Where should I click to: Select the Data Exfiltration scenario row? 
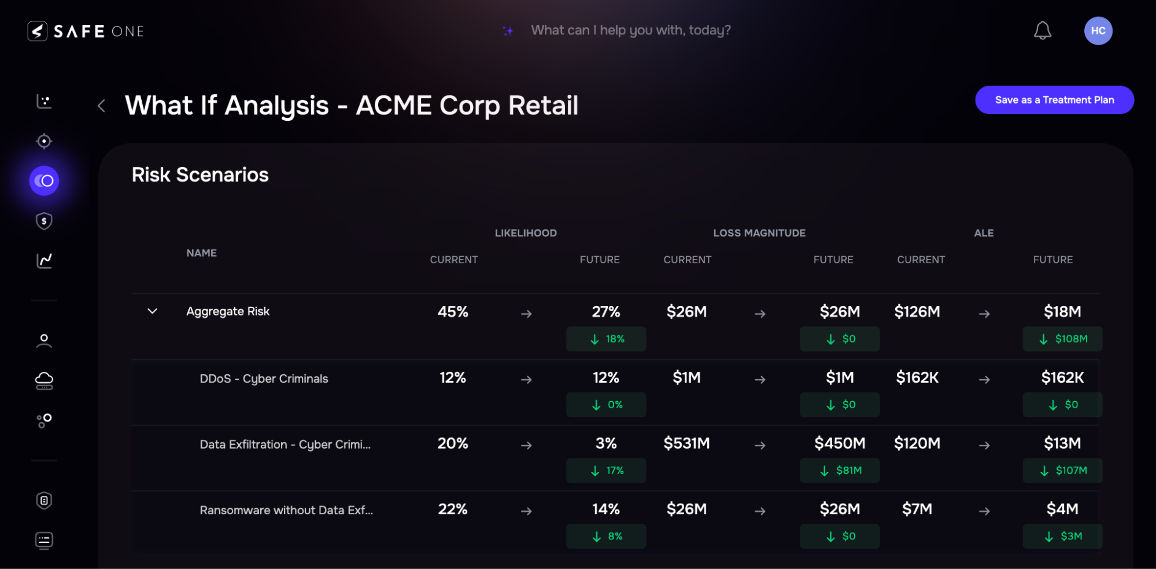(x=285, y=445)
